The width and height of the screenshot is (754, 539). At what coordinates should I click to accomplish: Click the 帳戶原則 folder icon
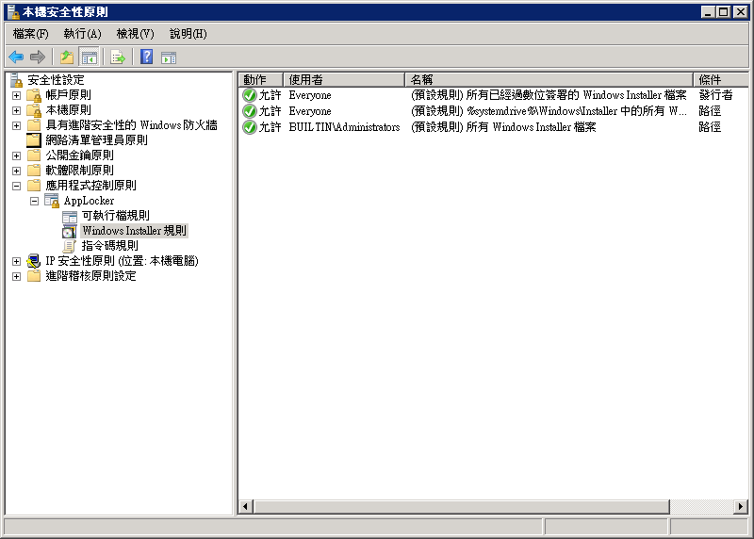pyautogui.click(x=34, y=95)
